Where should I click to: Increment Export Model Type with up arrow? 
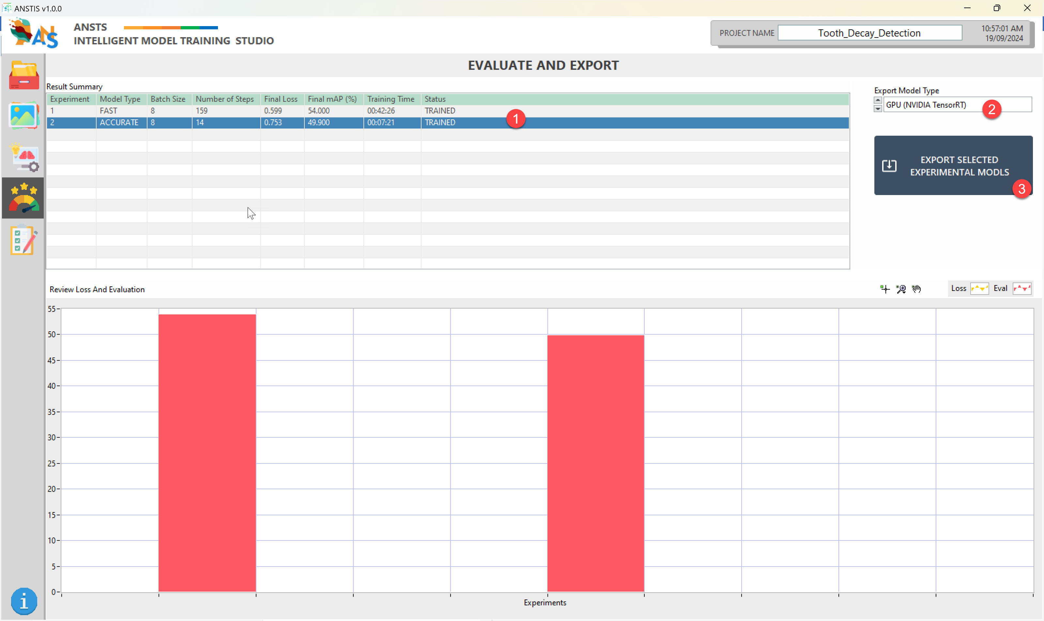click(878, 100)
